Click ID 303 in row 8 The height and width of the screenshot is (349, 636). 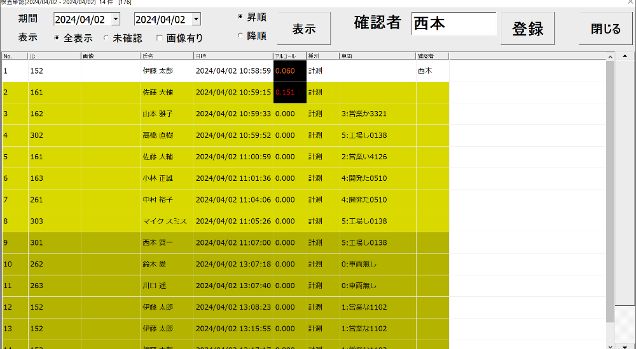click(36, 221)
